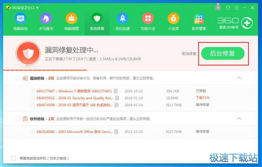Toggle the 漏洞修复 group checkbox
This screenshot has width=262, height=167.
18,78
